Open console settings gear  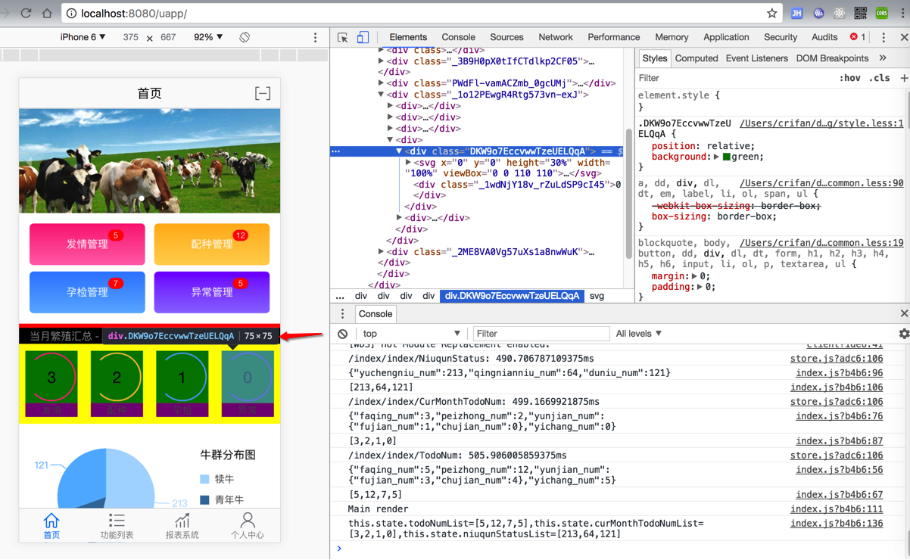(904, 334)
